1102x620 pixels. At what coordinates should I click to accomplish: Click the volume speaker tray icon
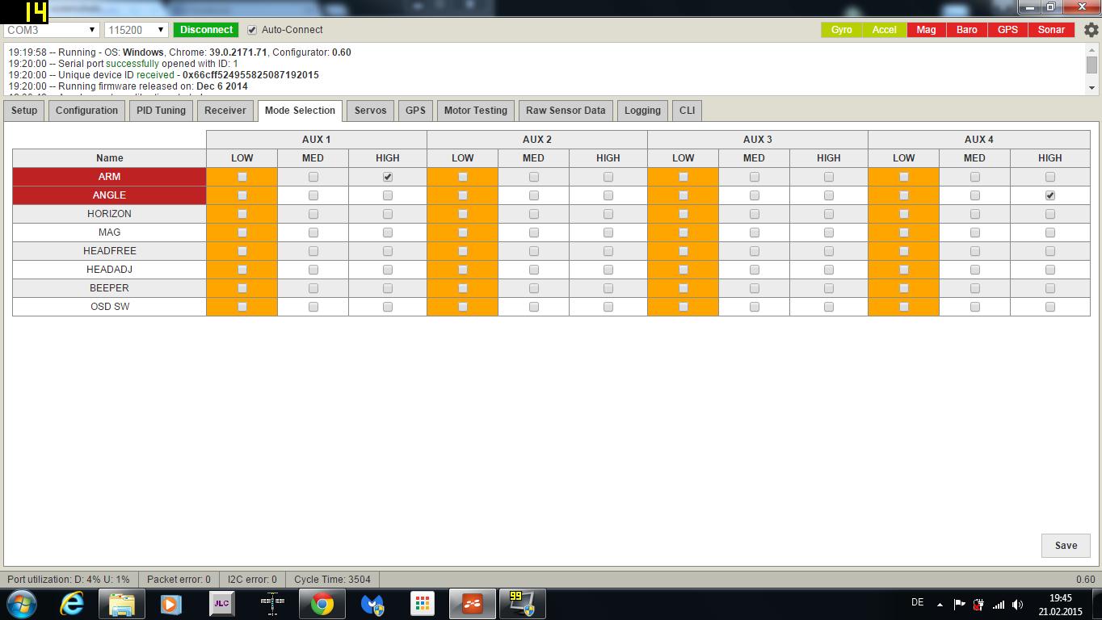point(1017,605)
